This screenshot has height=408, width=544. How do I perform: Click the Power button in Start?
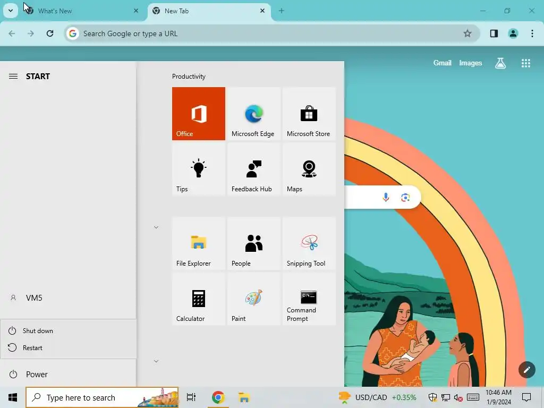pos(69,375)
